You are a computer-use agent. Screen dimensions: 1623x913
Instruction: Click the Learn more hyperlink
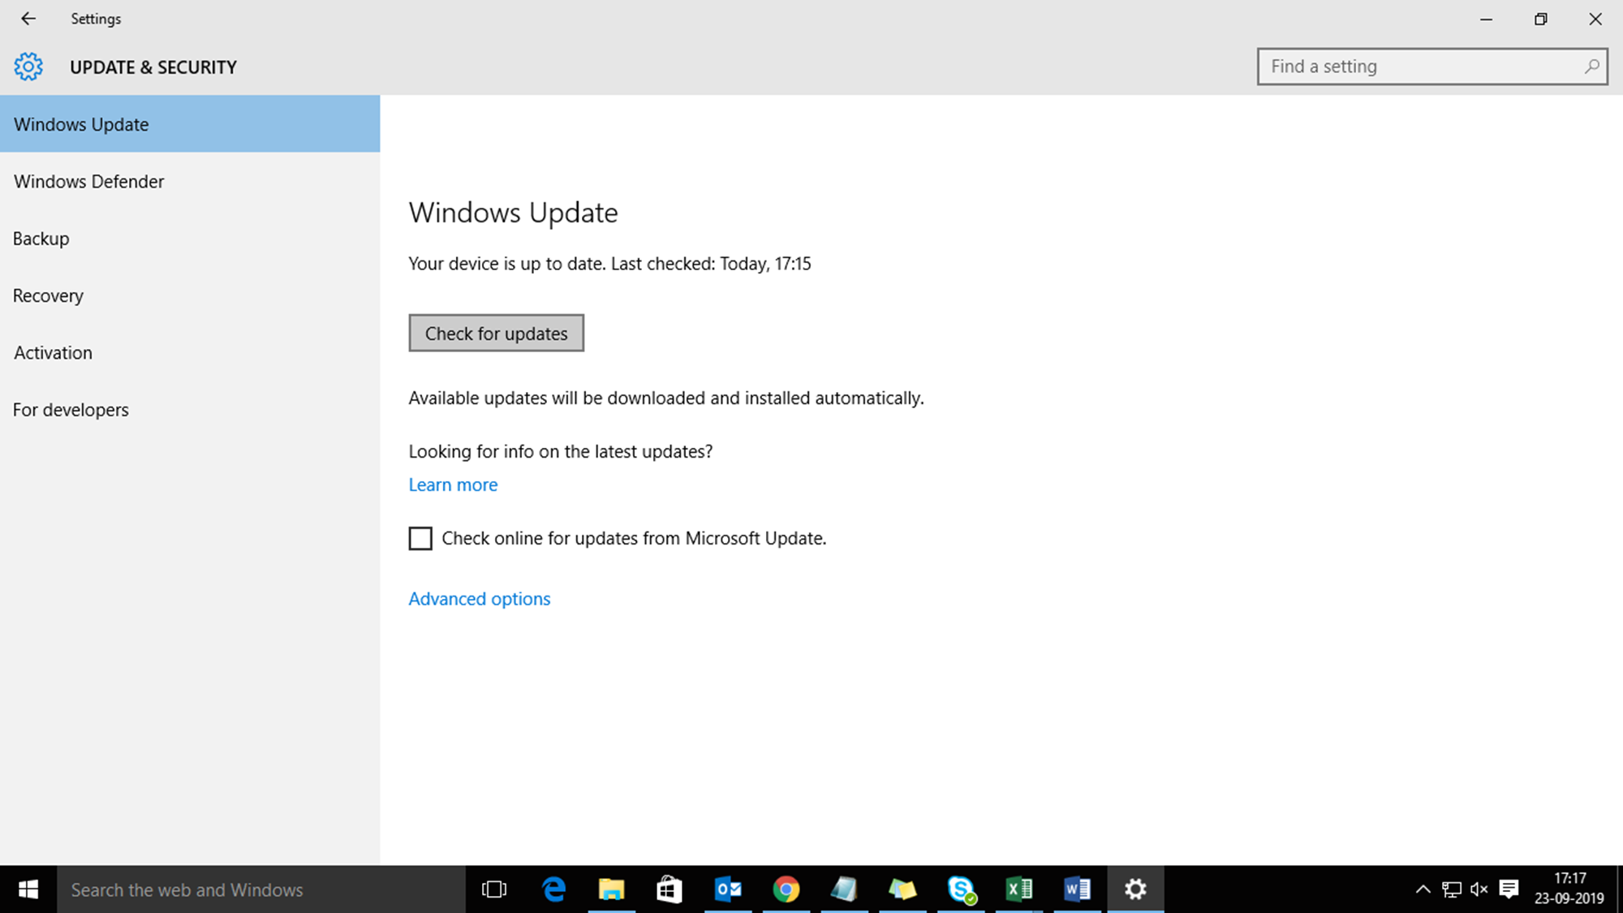[453, 484]
